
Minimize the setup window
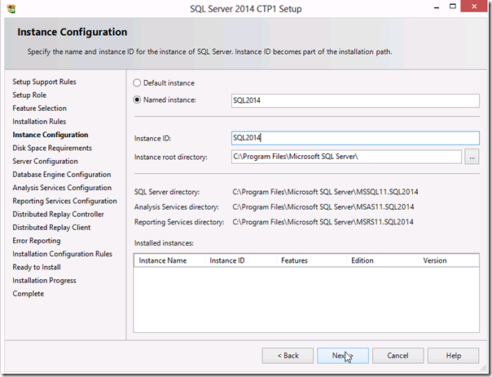click(437, 7)
